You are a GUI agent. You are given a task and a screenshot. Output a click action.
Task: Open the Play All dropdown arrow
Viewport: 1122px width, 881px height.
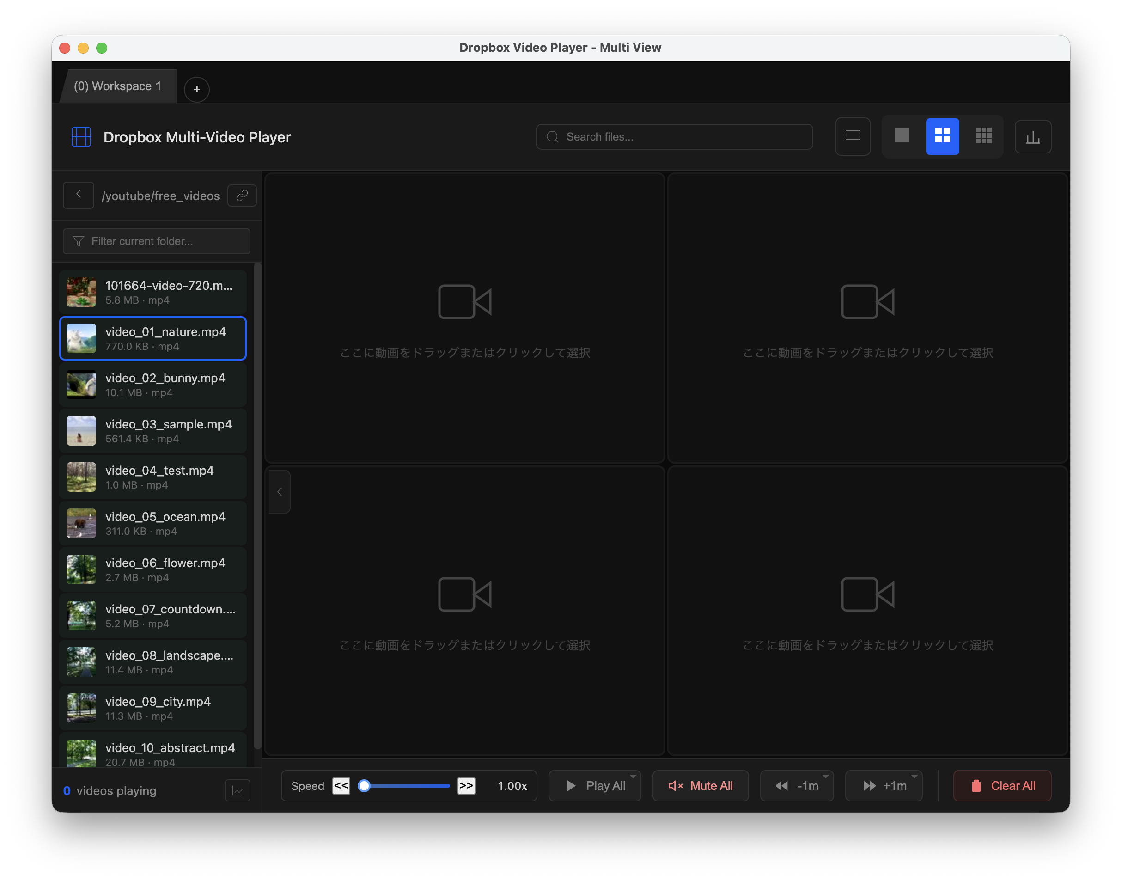[x=633, y=776]
